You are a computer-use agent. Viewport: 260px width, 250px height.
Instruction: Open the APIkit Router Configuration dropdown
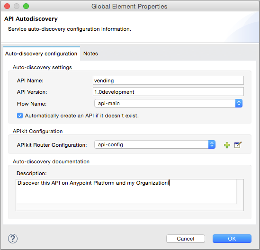point(155,144)
